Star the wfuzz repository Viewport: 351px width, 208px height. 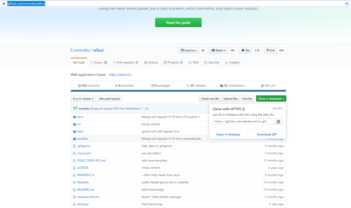246,50
